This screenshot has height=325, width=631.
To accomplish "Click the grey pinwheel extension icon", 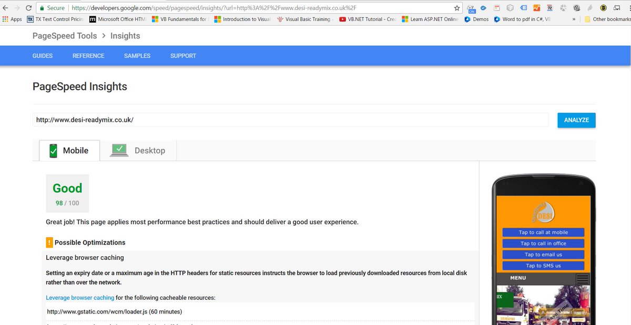I will pos(563,8).
